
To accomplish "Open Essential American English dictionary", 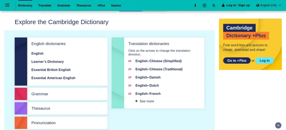I will point(53,78).
